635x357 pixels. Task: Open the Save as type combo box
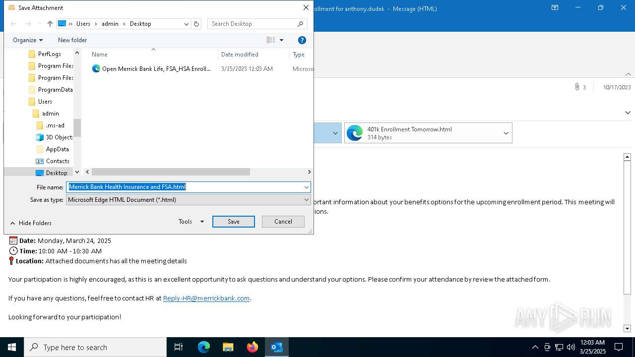coord(188,200)
